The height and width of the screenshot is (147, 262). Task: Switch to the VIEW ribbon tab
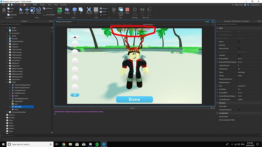click(x=56, y=5)
